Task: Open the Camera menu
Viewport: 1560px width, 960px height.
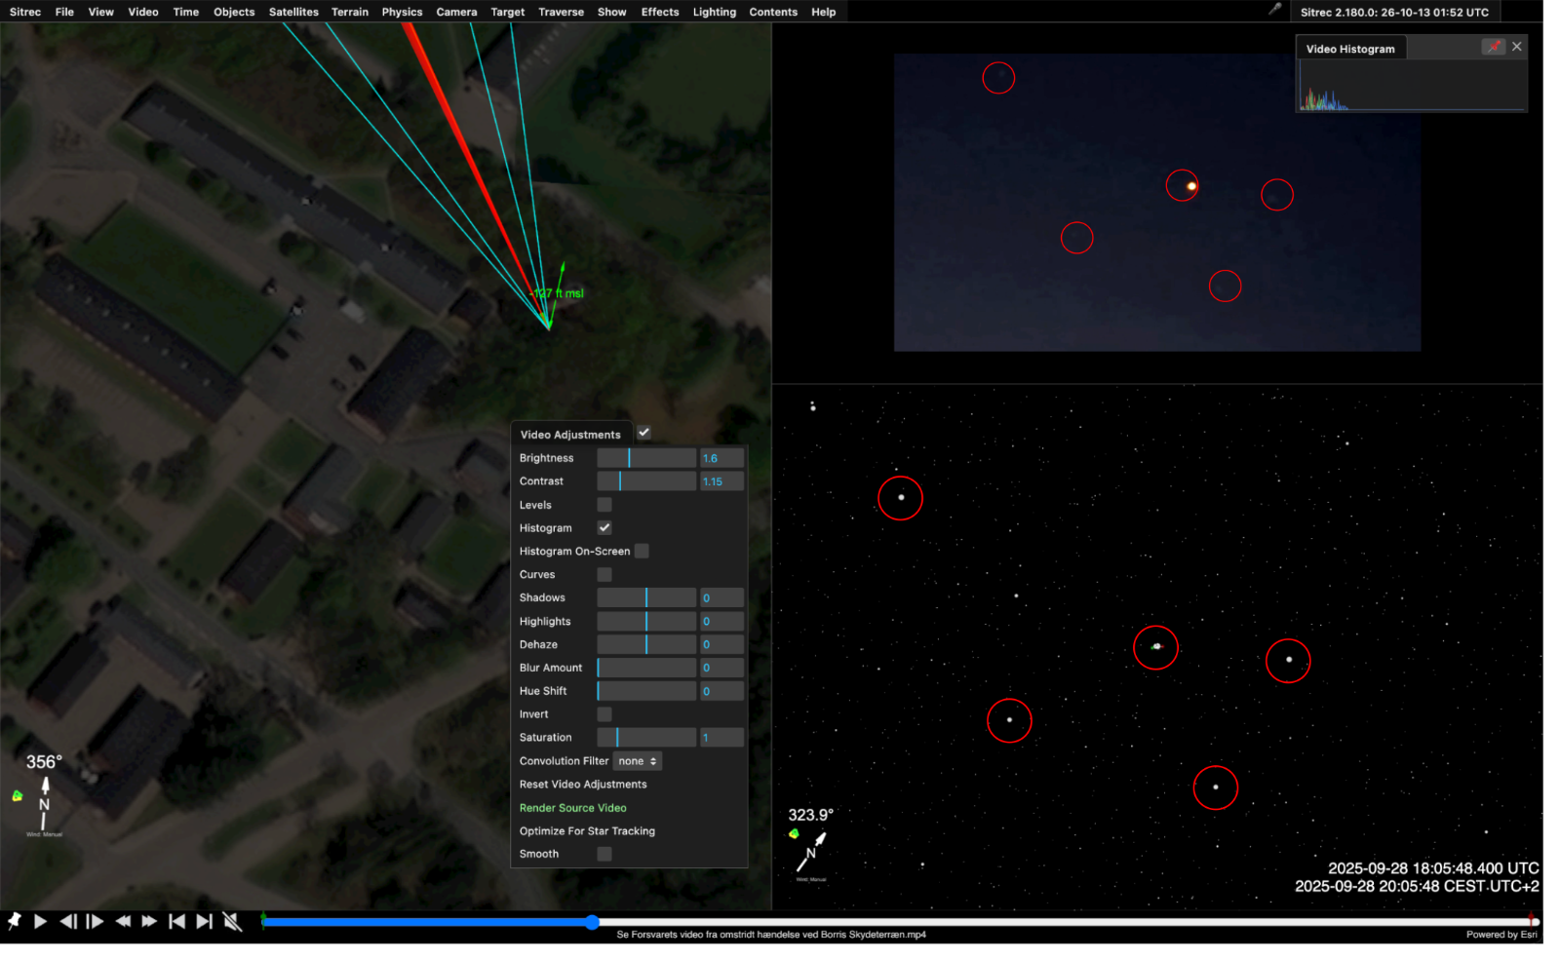Action: point(456,12)
